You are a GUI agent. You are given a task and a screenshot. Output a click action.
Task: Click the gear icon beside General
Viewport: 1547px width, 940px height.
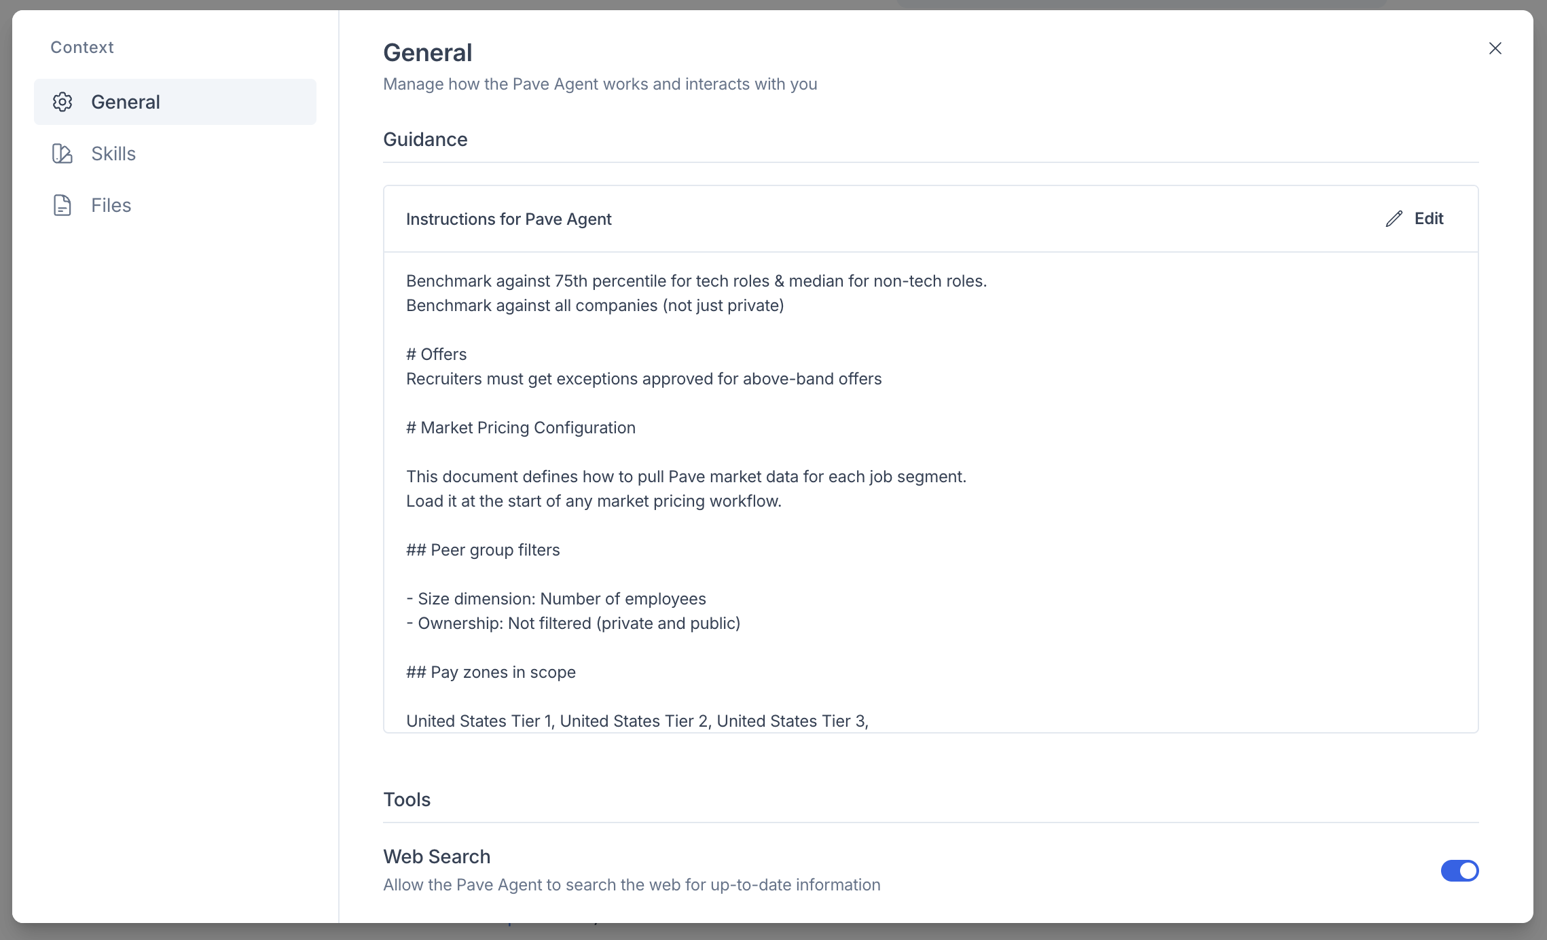[62, 102]
